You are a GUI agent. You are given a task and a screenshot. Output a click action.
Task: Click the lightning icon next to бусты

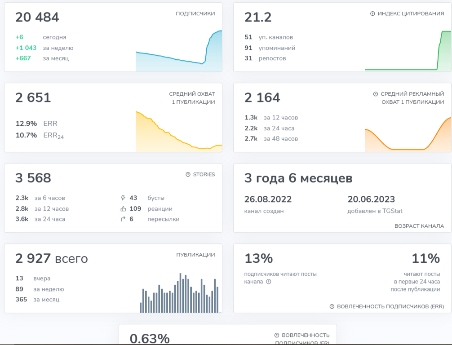point(124,198)
